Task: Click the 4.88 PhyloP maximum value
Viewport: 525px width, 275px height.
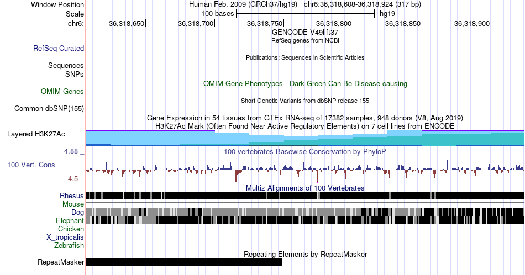Action: [x=71, y=151]
